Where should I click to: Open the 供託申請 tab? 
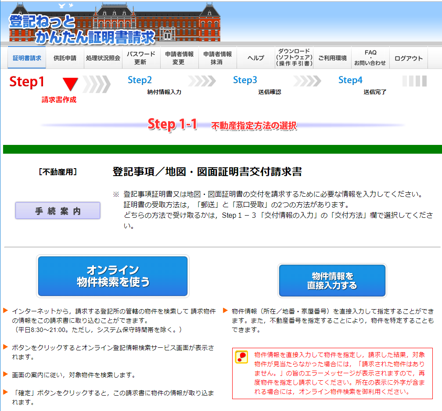pos(65,58)
